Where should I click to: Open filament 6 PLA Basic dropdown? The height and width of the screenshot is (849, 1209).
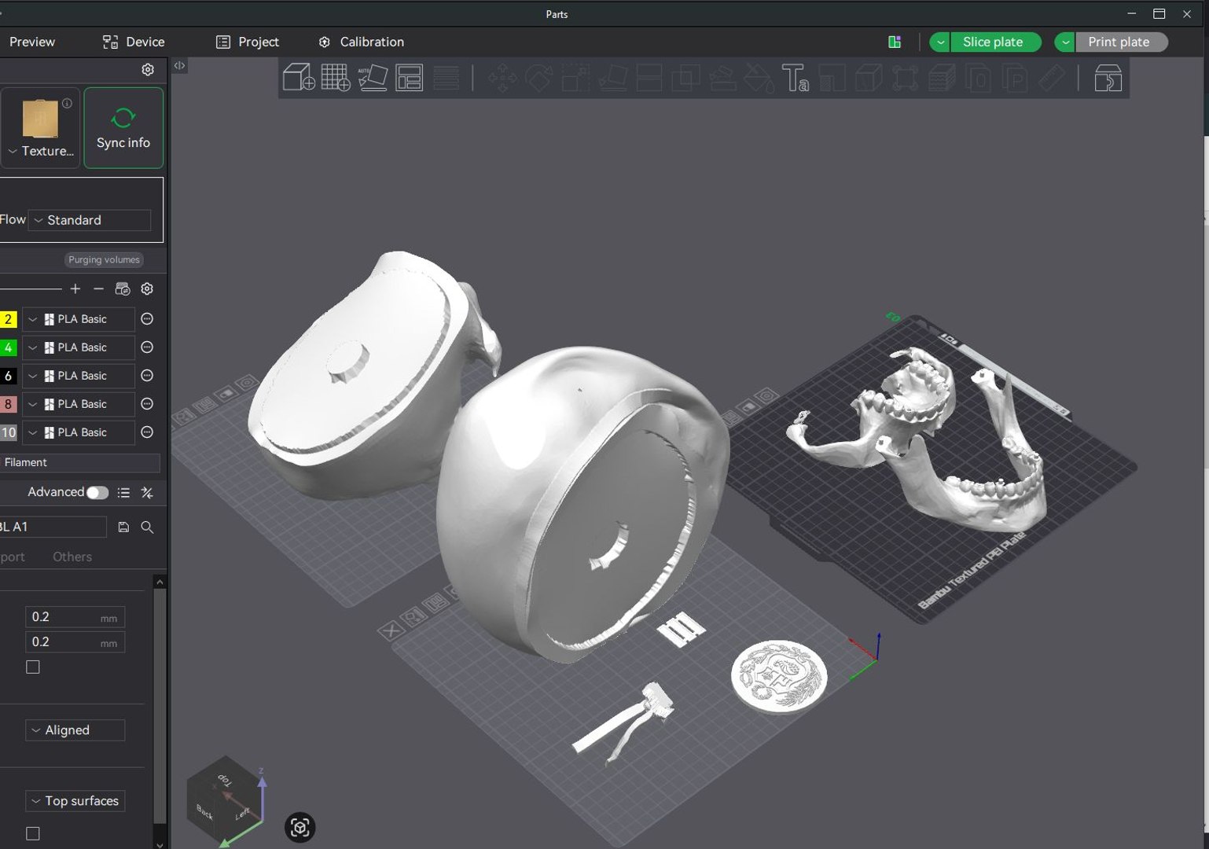[78, 376]
